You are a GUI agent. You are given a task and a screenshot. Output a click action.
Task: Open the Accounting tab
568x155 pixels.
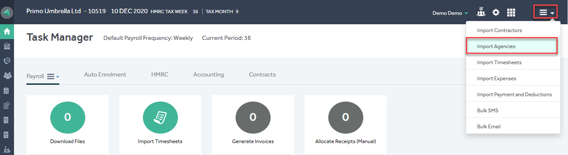click(x=208, y=74)
